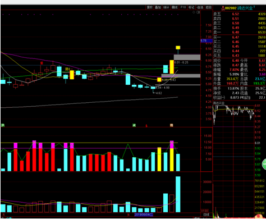Click the -自选 watchlist button

coord(200,7)
